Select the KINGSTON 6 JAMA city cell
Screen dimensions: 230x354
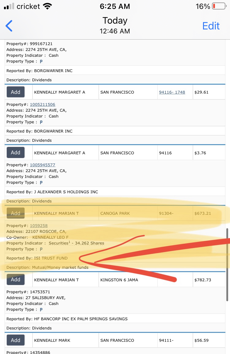coord(128,280)
